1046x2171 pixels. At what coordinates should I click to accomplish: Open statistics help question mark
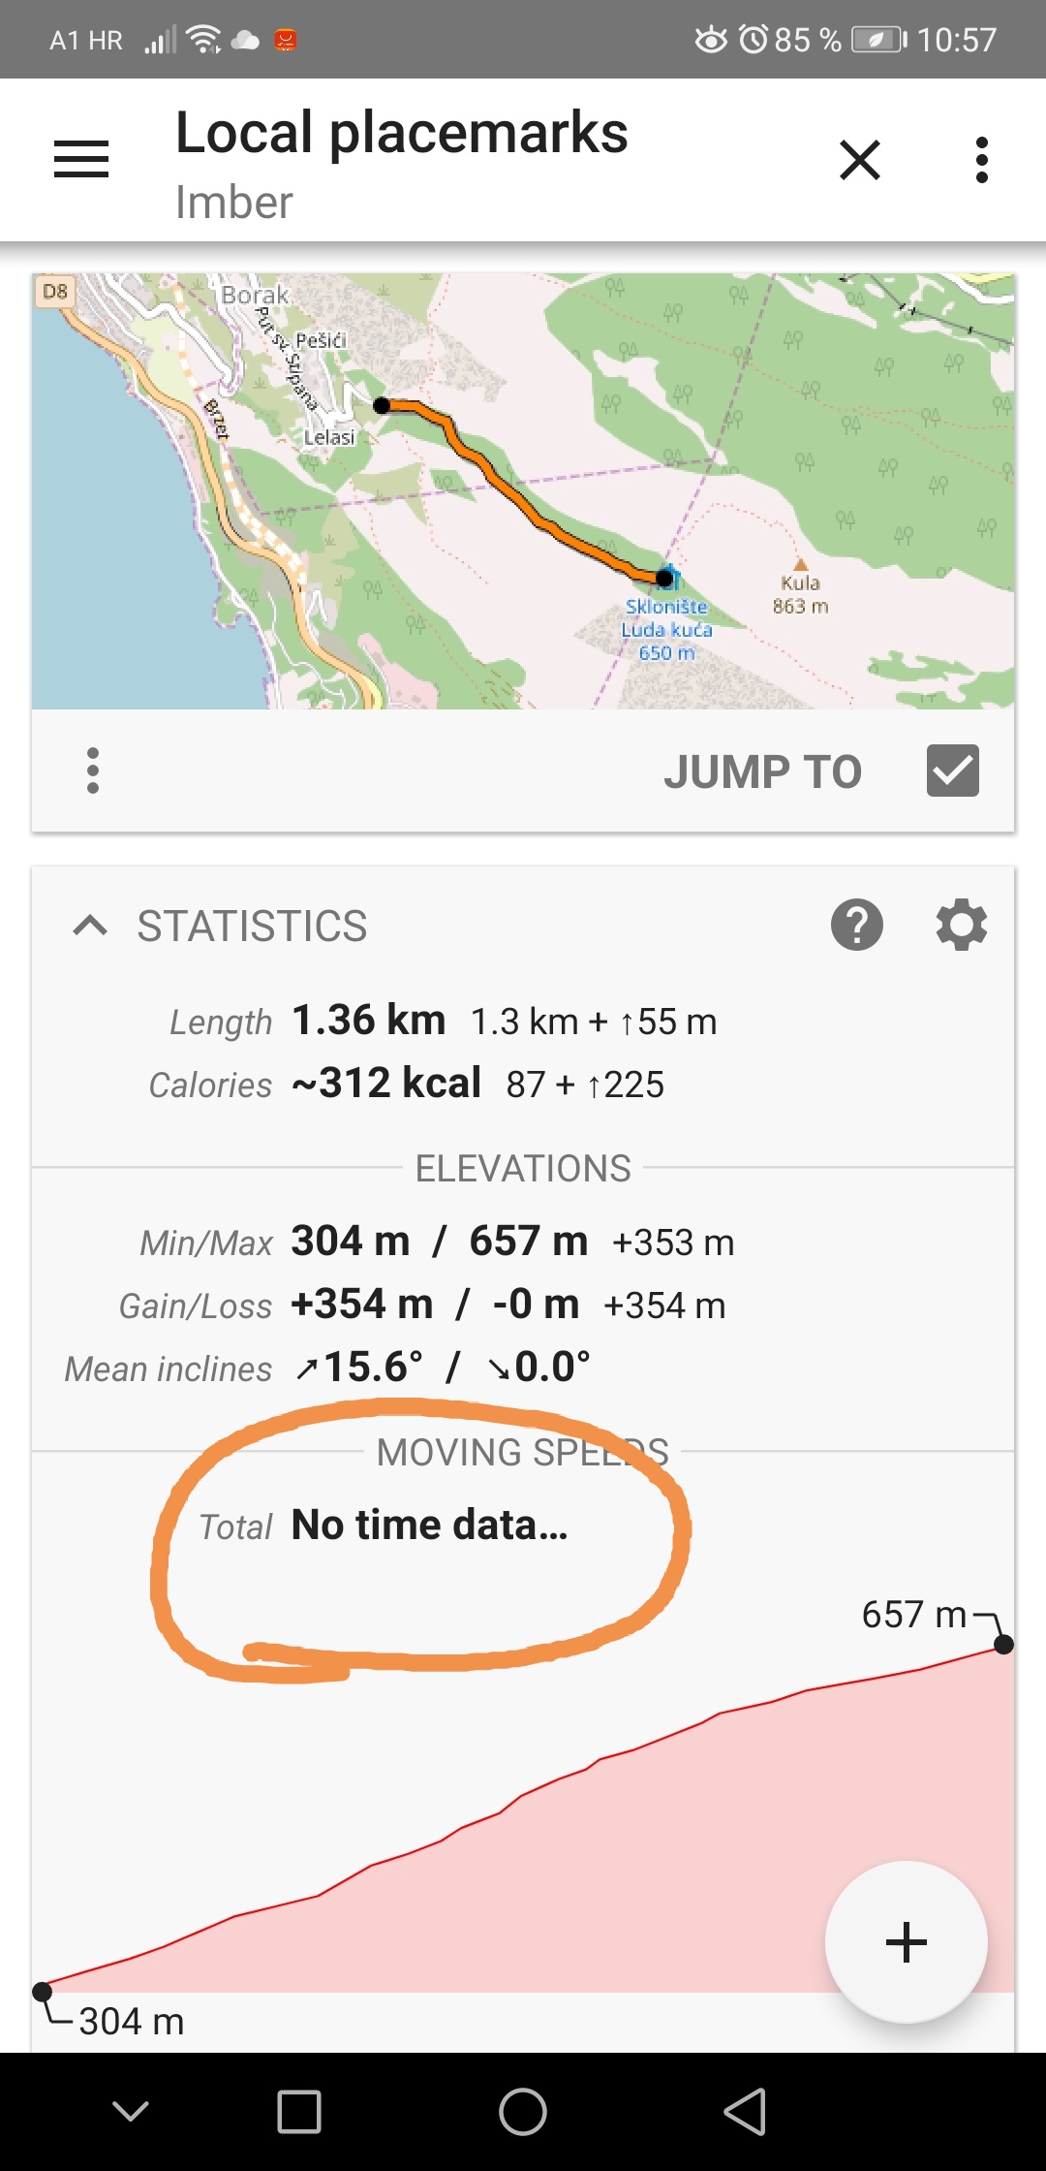tap(857, 925)
